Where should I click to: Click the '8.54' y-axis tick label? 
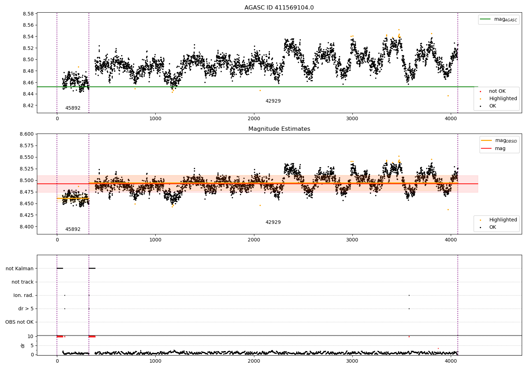point(28,37)
